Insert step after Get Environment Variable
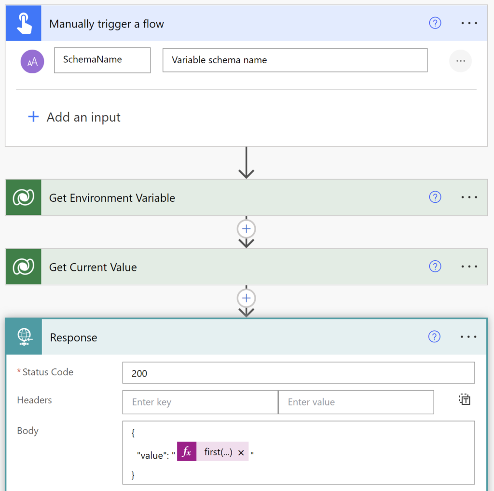494x491 pixels. tap(247, 229)
